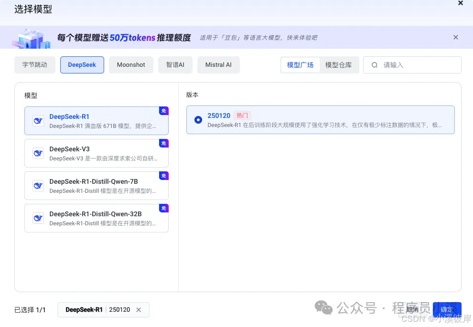Click the DeepSeek-R1 whale logo icon
The image size is (473, 327).
pos(38,121)
